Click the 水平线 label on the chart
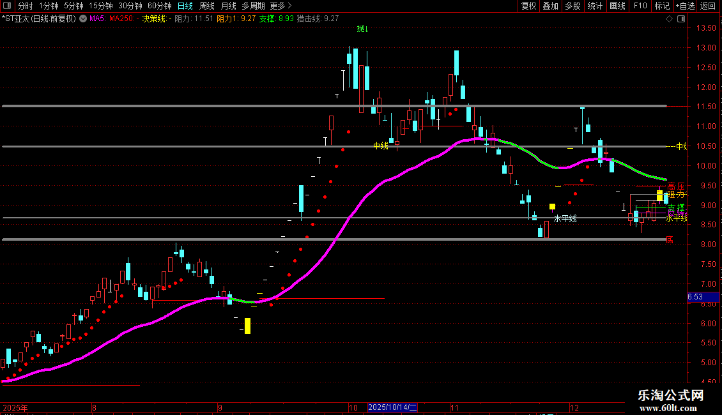 [565, 218]
